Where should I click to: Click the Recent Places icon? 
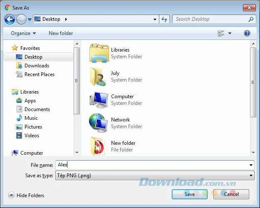(19, 74)
